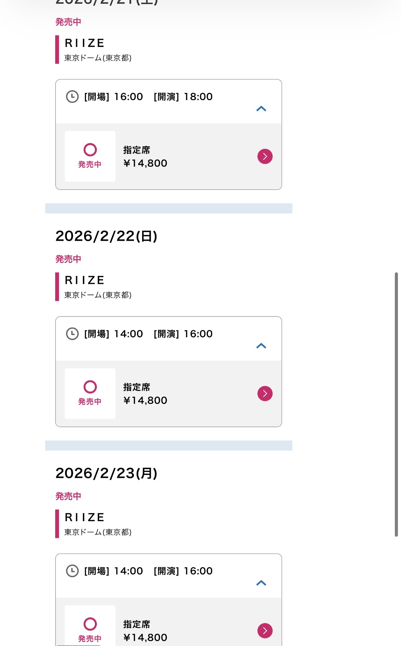Viewport: 401px width, 646px height.
Task: Click on-sale circle icon for 2026/2/23
Action: (x=90, y=624)
